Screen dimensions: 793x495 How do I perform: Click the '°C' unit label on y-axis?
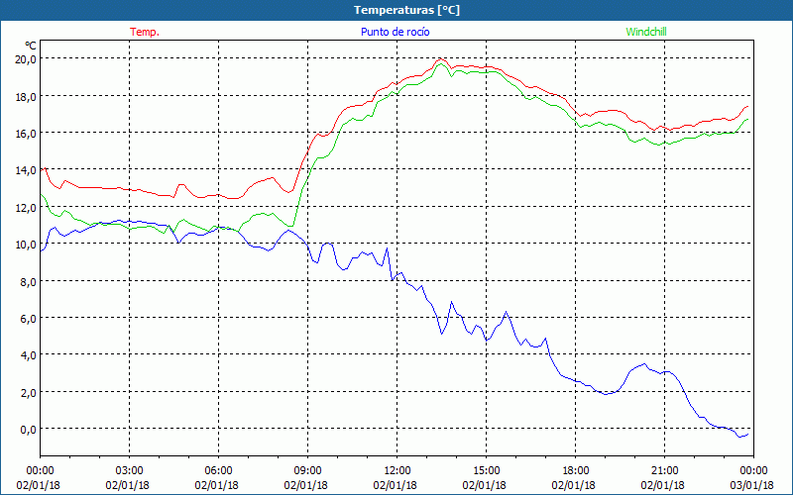coord(31,46)
